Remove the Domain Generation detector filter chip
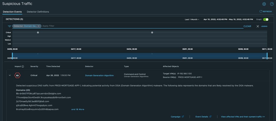The height and width of the screenshot is (121, 276). 39,26
